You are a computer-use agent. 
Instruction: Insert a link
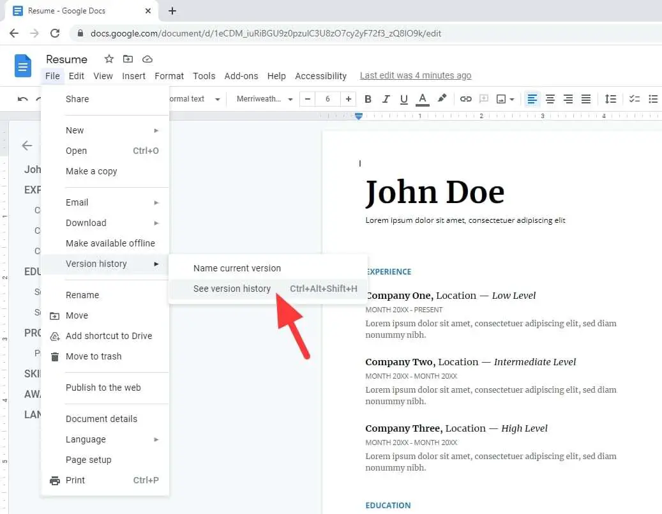click(x=465, y=99)
